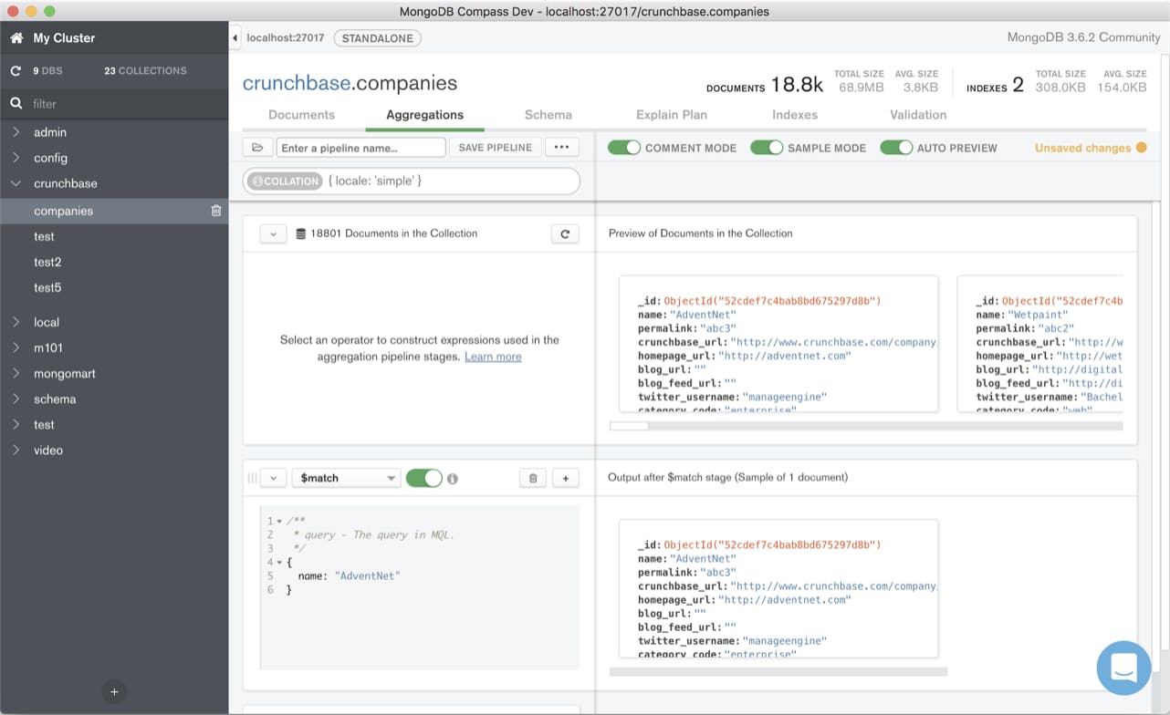Click the $match output horizontal scrollbar

click(x=778, y=672)
